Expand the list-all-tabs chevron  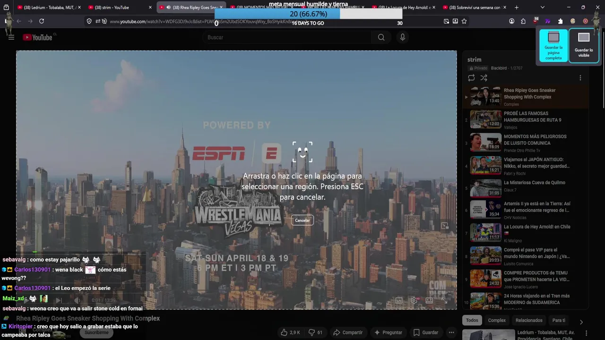tap(542, 8)
